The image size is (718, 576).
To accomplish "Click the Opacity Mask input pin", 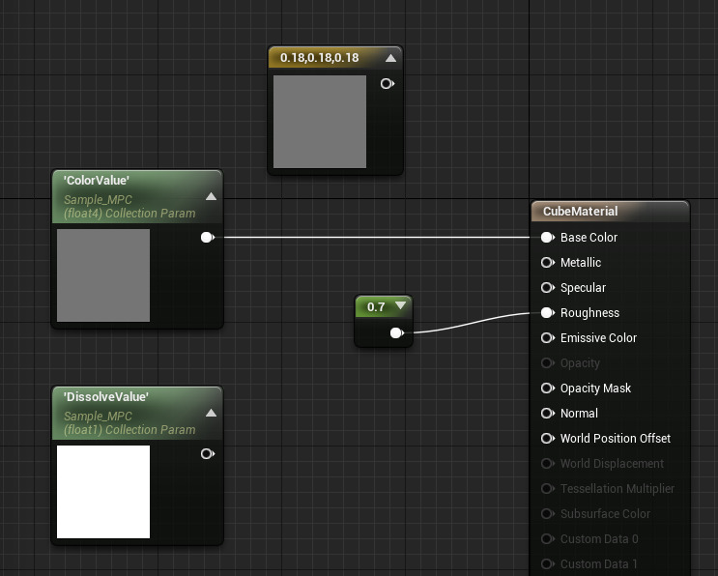I will [x=547, y=389].
